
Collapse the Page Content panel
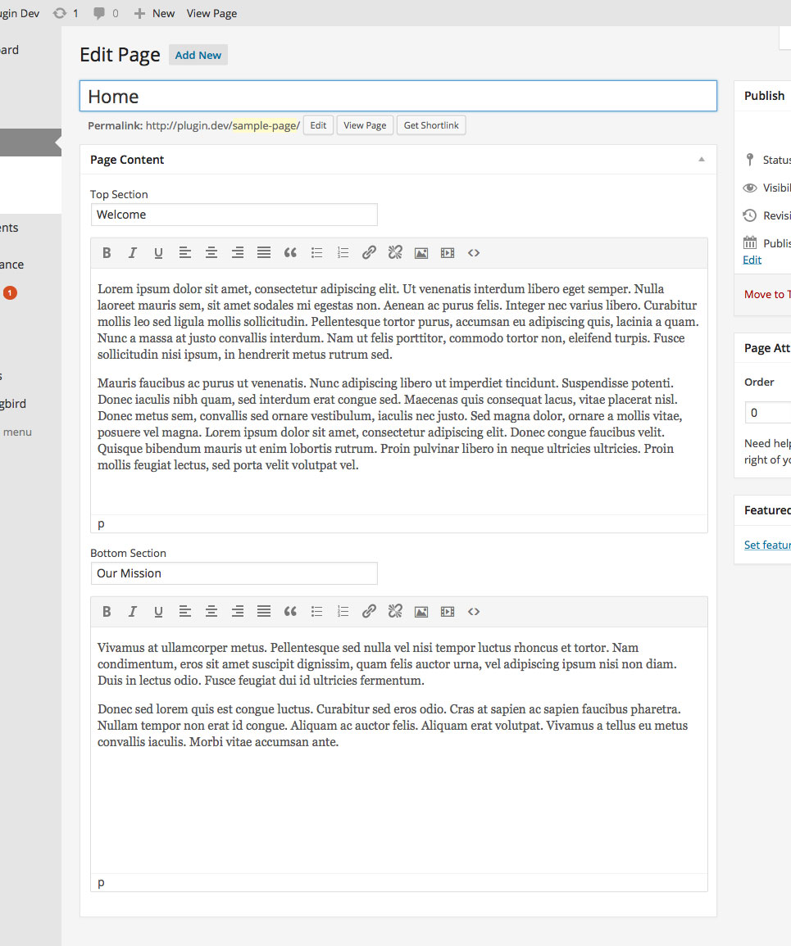(702, 159)
